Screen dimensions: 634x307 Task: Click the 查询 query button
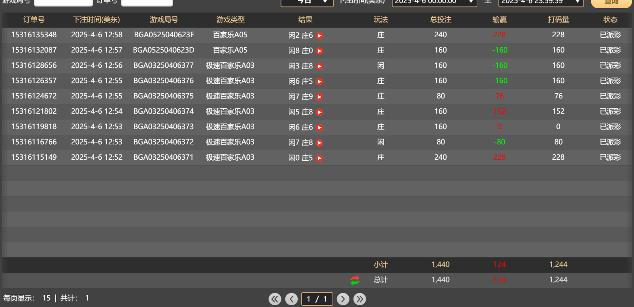611,2
